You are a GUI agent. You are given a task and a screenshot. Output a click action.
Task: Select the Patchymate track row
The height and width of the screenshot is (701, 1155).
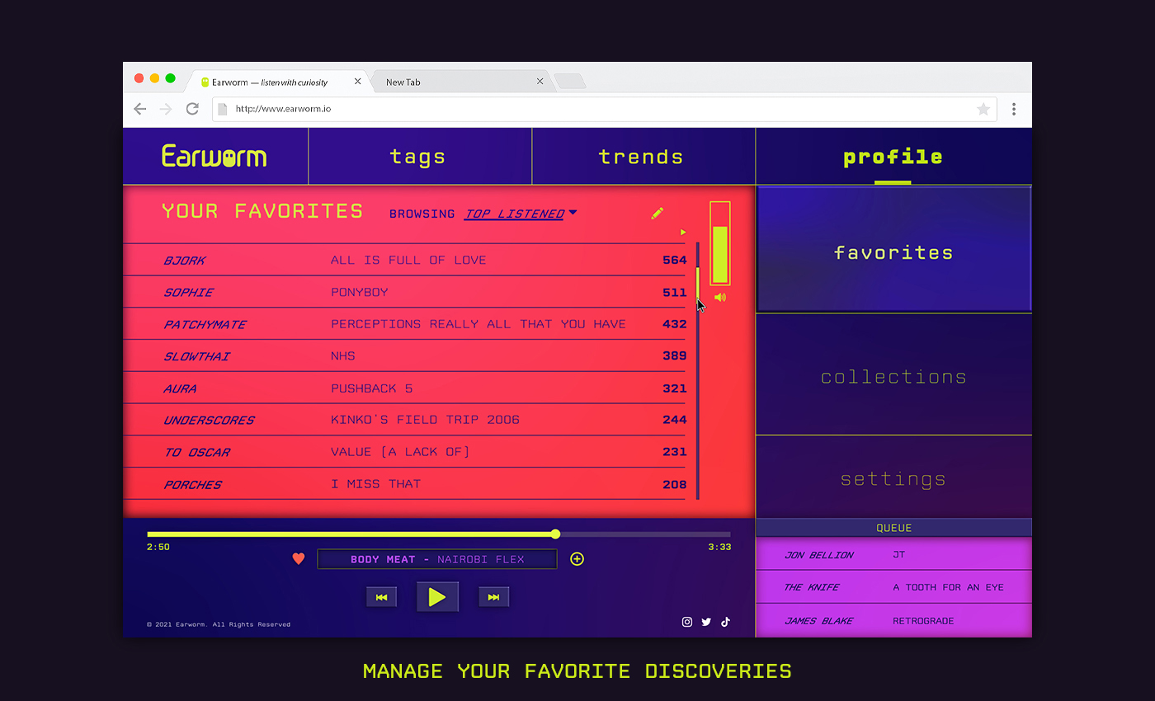[x=406, y=324]
